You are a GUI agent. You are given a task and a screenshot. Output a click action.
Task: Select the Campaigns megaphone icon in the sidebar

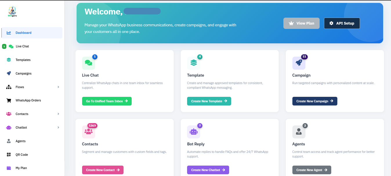[x=8, y=73]
